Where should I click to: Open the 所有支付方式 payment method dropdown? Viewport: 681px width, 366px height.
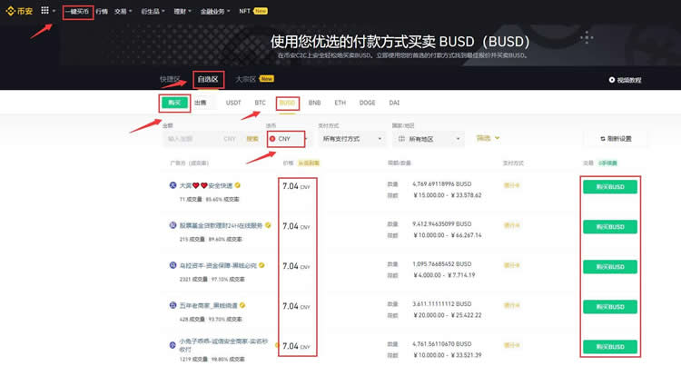[x=351, y=139]
